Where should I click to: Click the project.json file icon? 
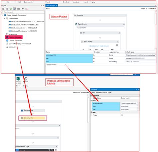coord(7,47)
